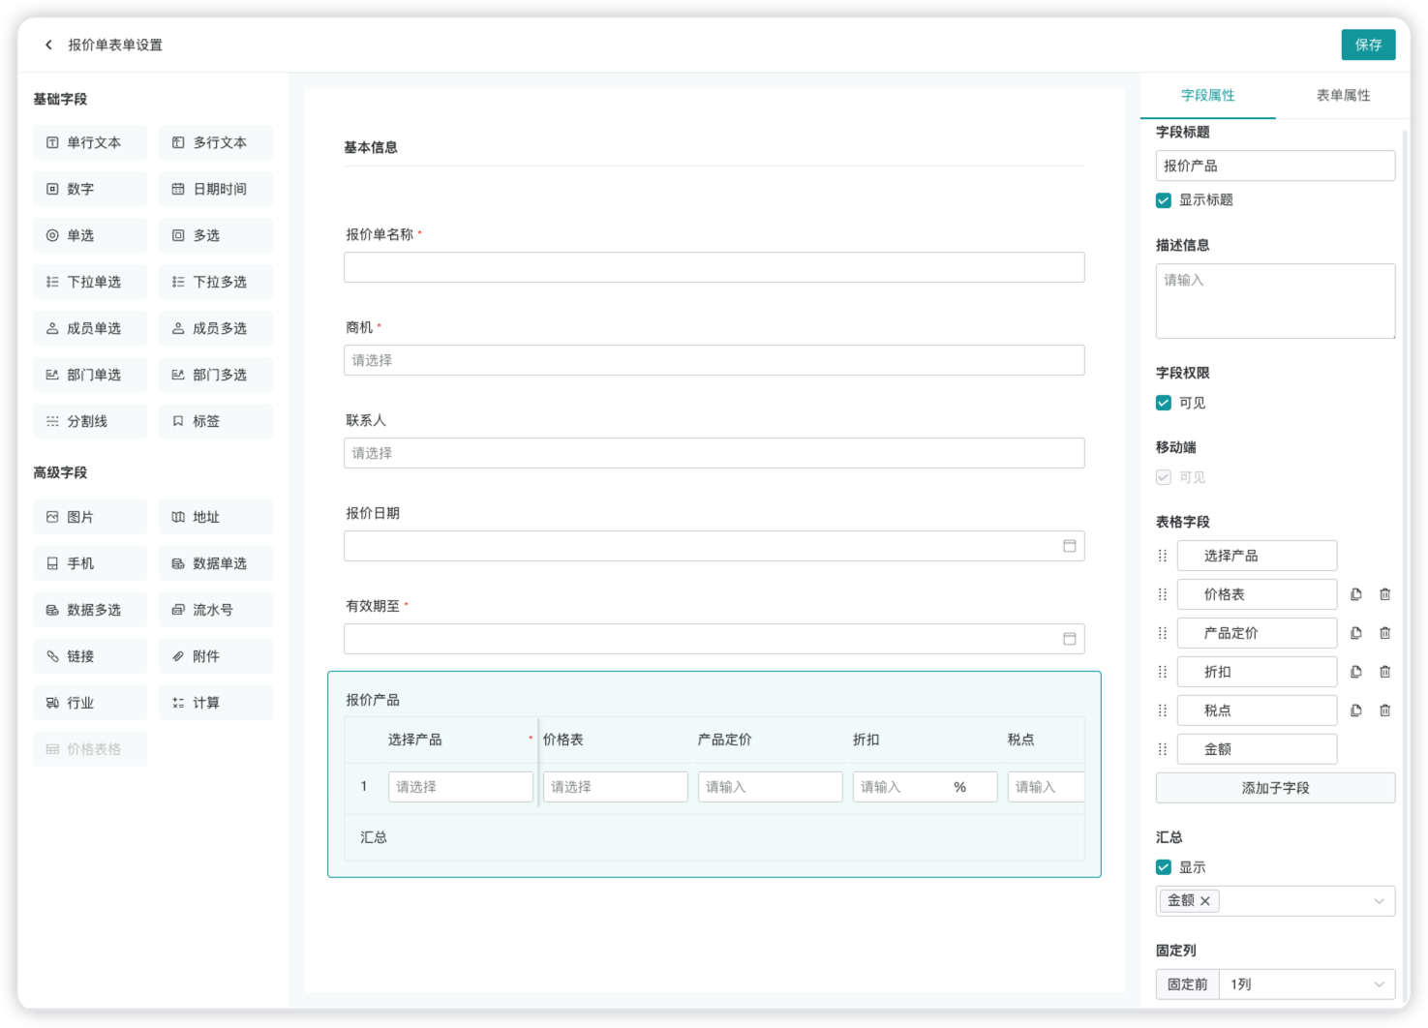The height and width of the screenshot is (1028, 1428).
Task: Copy the 折扣 table field
Action: (1355, 672)
